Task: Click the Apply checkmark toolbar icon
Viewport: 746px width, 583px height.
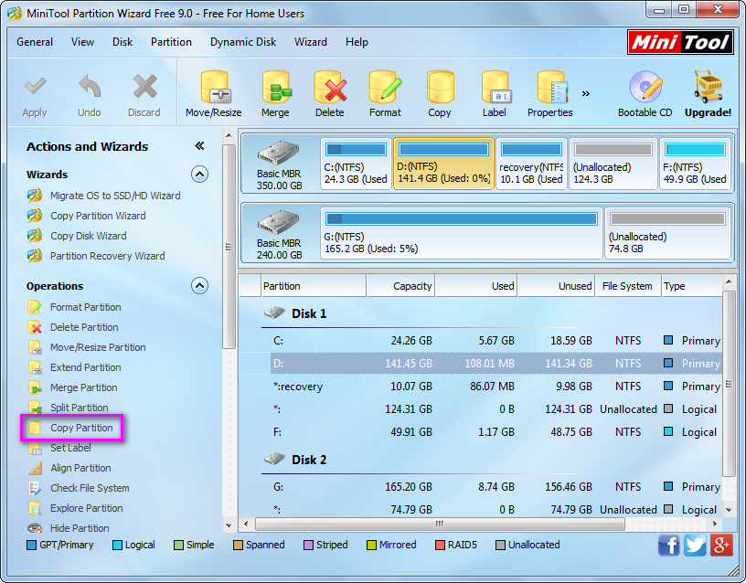Action: pos(36,87)
